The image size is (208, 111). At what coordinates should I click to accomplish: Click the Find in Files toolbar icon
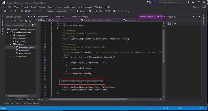[x=90, y=11]
